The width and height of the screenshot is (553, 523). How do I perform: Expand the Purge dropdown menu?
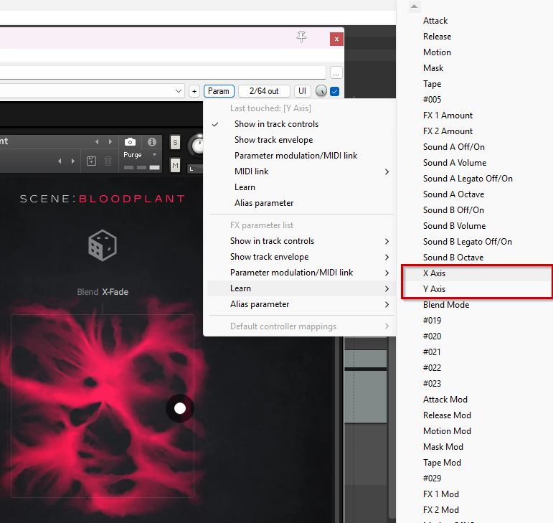click(x=154, y=155)
